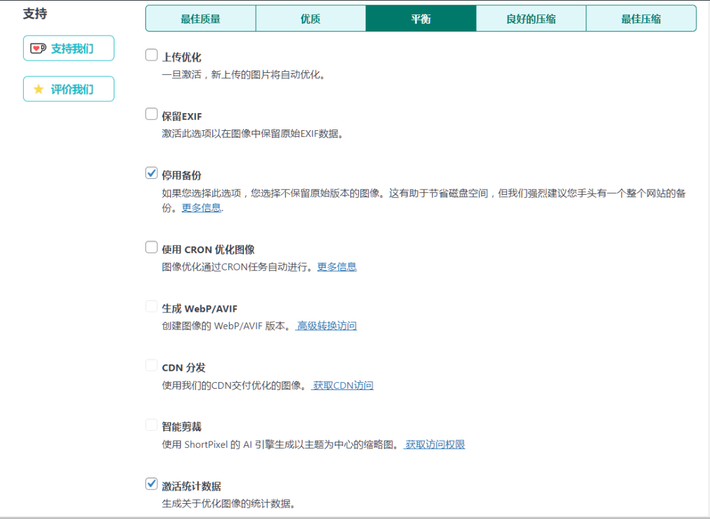Uncheck the 激活统计数据 checkbox
The width and height of the screenshot is (710, 519).
[152, 484]
